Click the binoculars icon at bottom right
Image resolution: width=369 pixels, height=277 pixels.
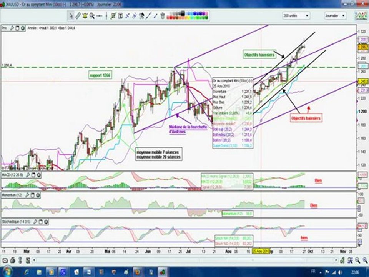(x=350, y=260)
